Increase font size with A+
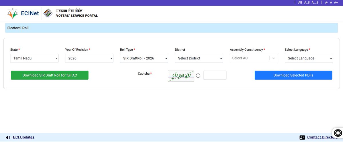This screenshot has height=142, width=343. [x=336, y=2]
